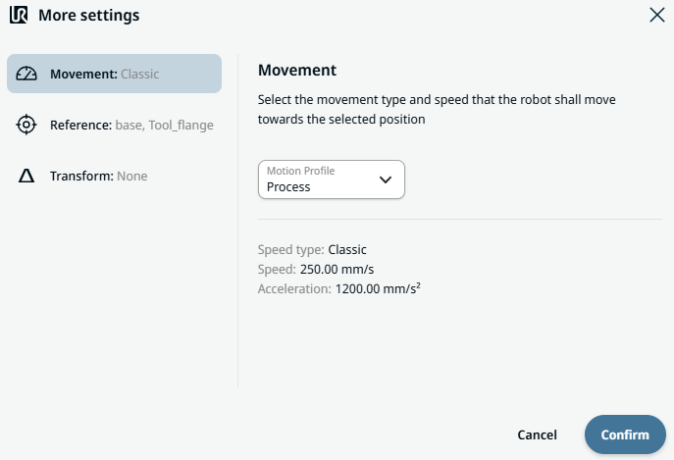Viewport: 674px width, 460px height.
Task: Select the Movement: Classic tab
Action: click(114, 74)
